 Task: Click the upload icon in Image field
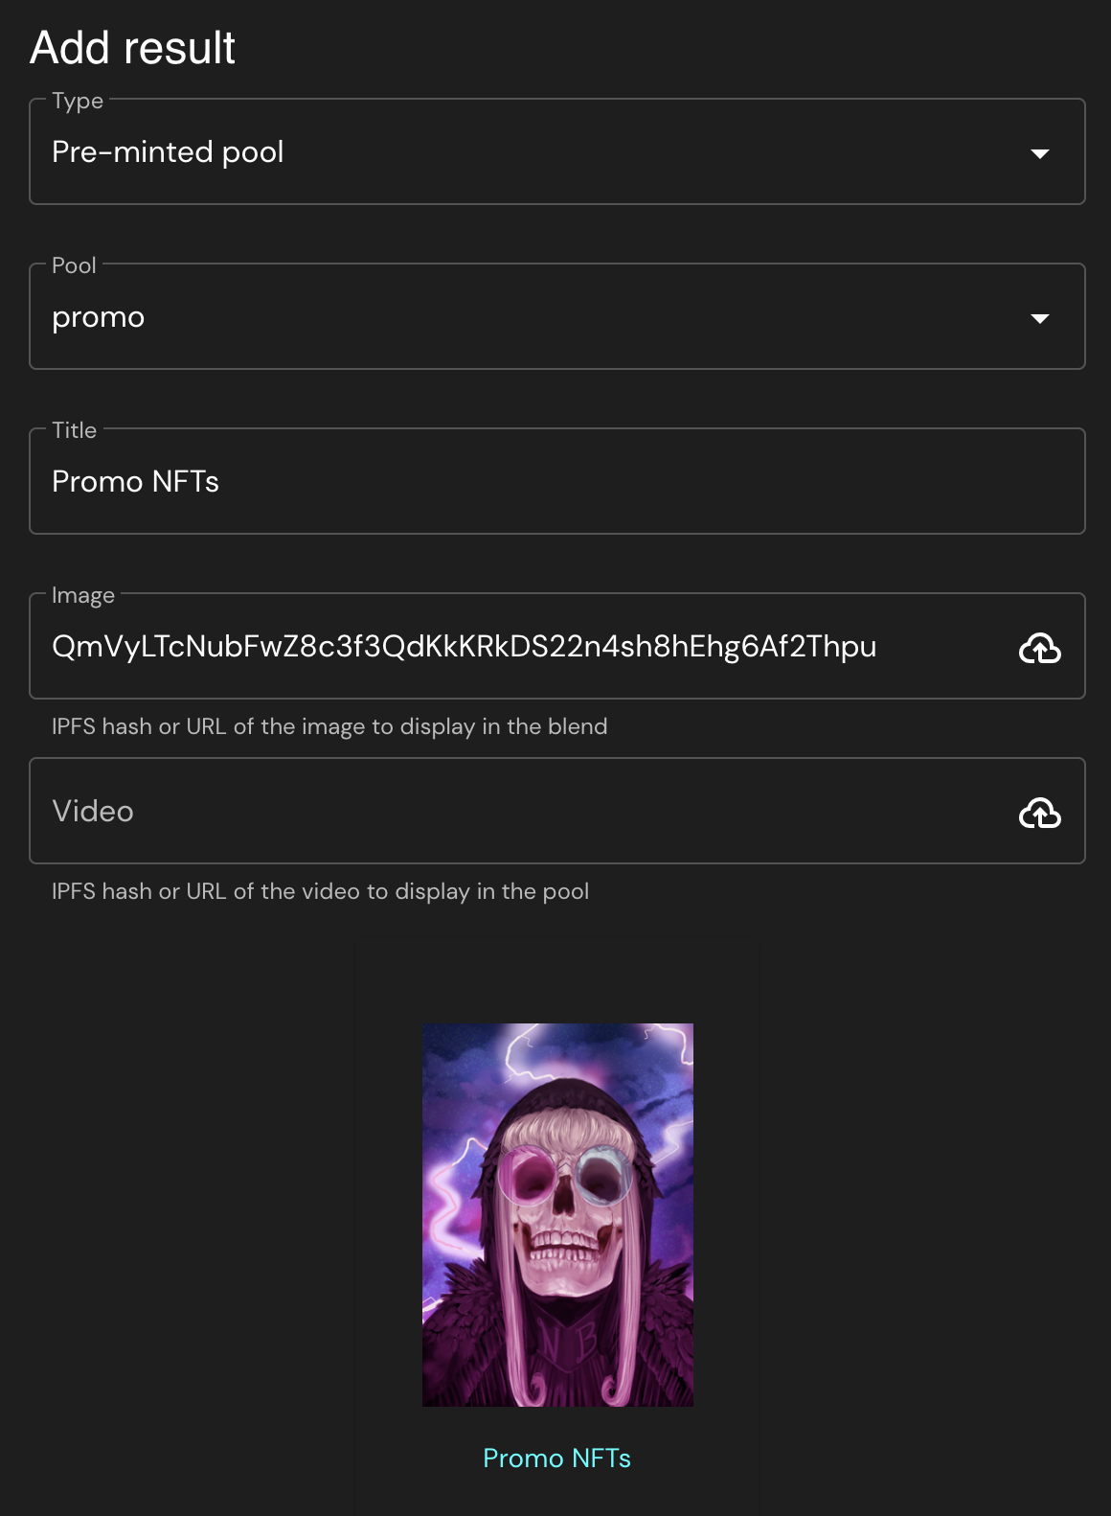tap(1039, 649)
